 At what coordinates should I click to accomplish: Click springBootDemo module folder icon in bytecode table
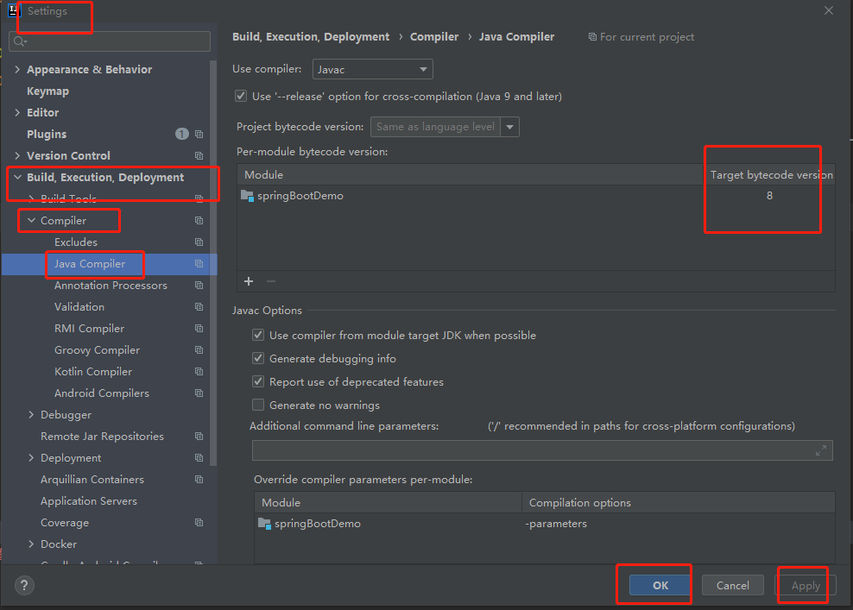(248, 196)
